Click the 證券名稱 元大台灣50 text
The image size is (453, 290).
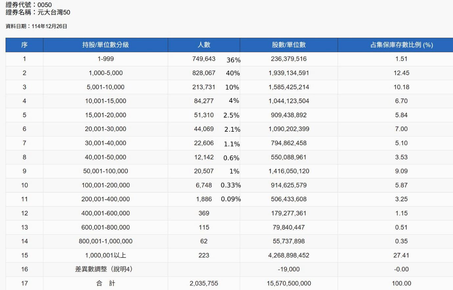[38, 12]
